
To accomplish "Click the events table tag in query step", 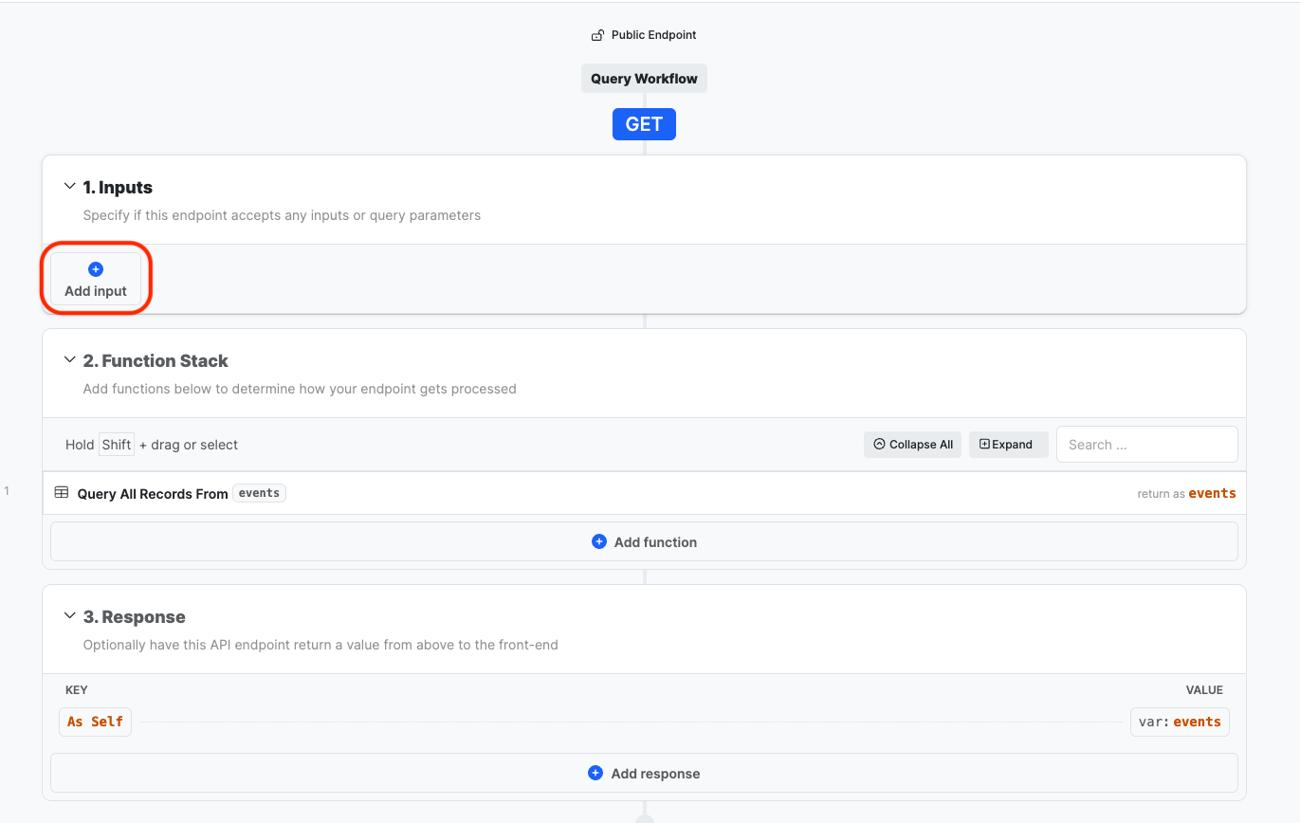I will [259, 493].
